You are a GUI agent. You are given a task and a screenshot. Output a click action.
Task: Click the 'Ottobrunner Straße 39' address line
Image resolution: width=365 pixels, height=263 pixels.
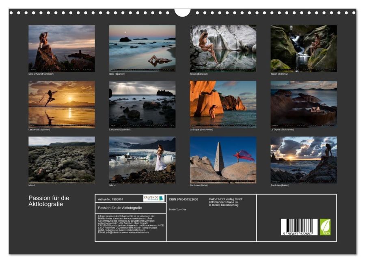(x=223, y=202)
